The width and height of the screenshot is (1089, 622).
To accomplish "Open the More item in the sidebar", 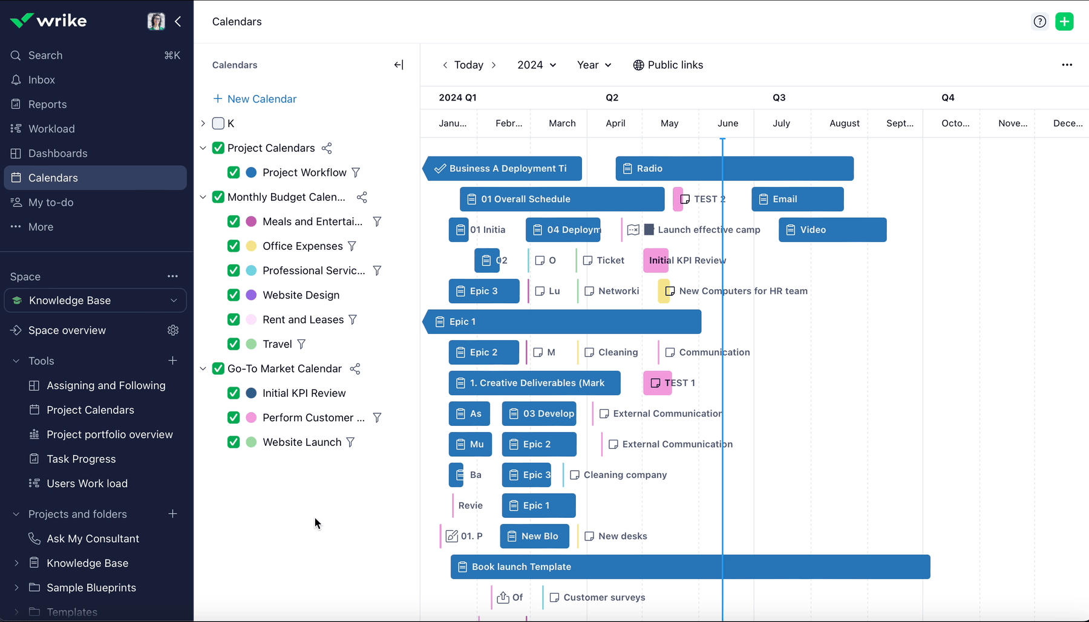I will (40, 226).
